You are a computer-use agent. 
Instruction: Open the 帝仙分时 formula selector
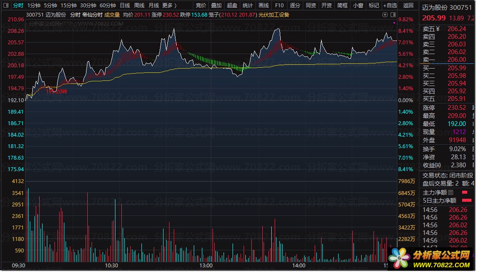coord(92,14)
